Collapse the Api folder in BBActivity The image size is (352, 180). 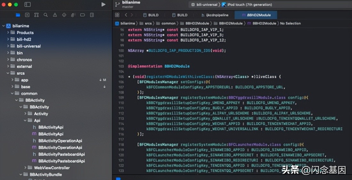click(x=26, y=120)
